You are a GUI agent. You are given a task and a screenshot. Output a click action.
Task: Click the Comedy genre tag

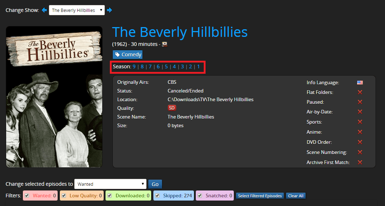tap(128, 55)
